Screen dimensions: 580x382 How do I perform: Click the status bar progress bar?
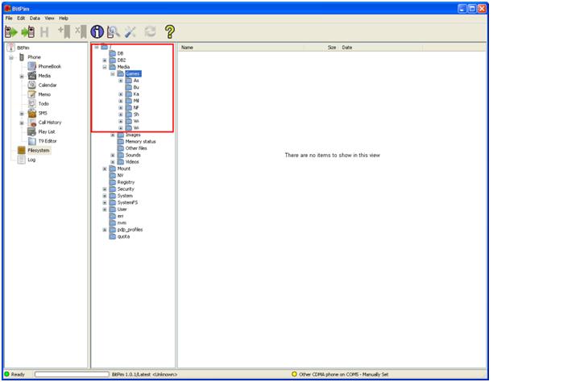[72, 374]
